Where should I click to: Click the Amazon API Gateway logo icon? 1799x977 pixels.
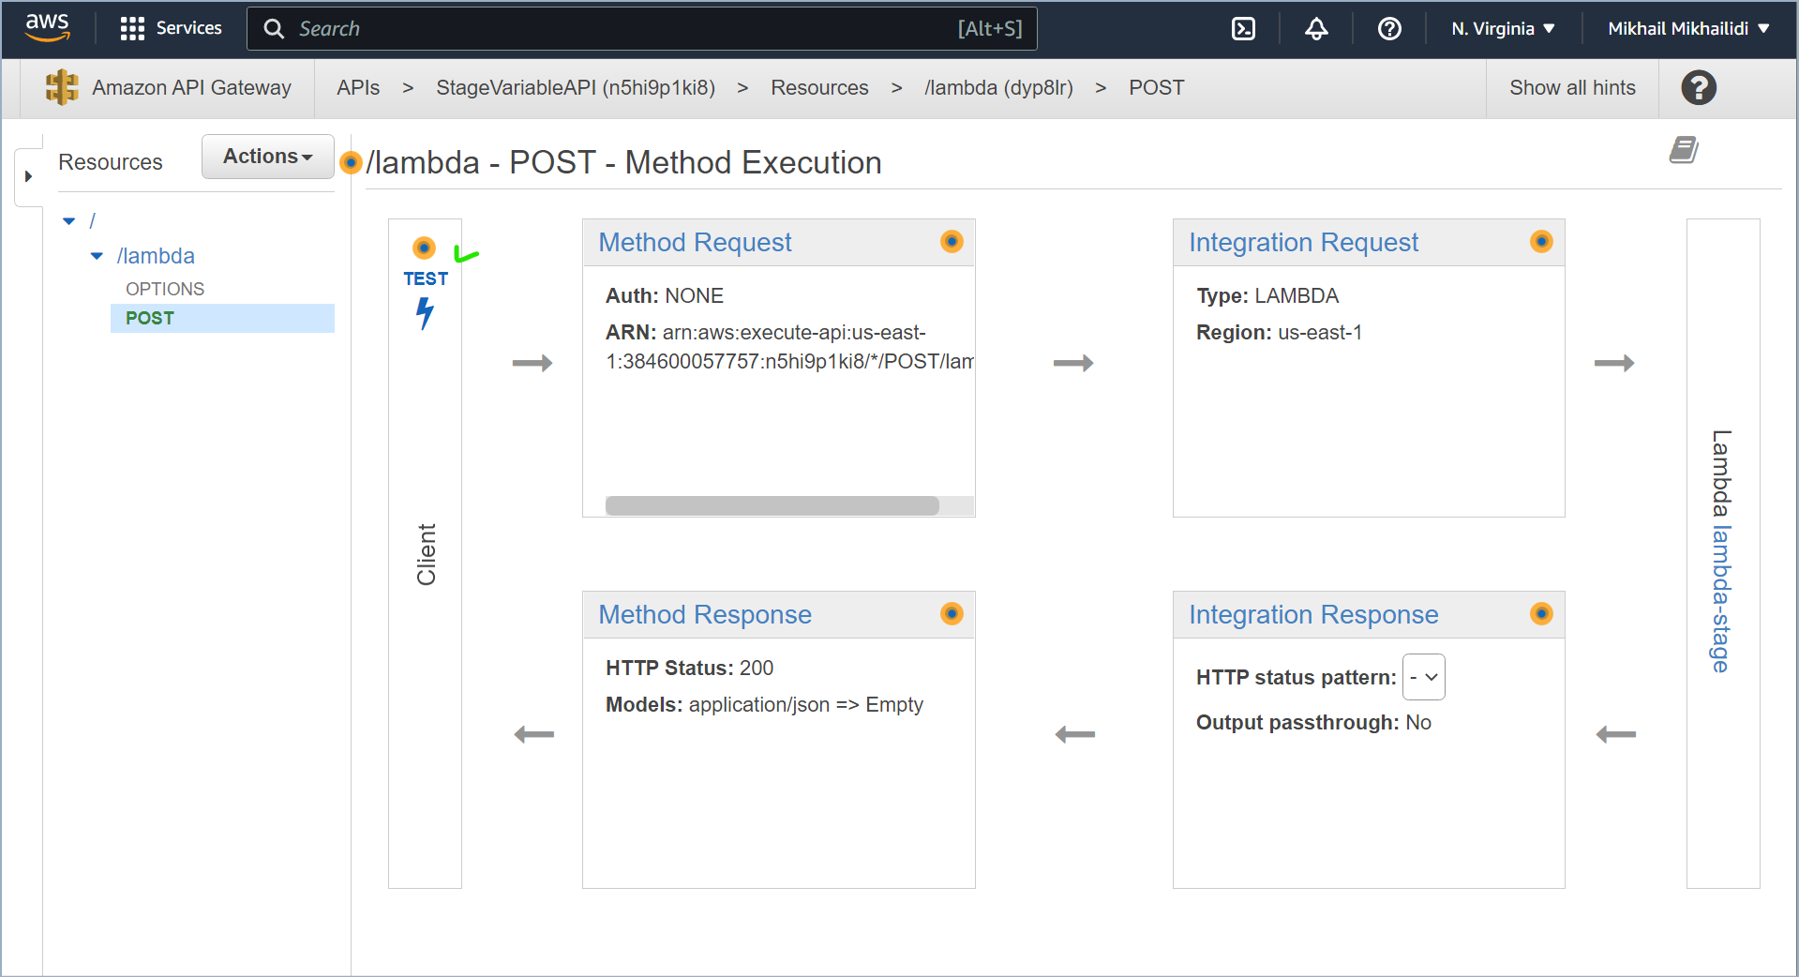click(x=60, y=86)
